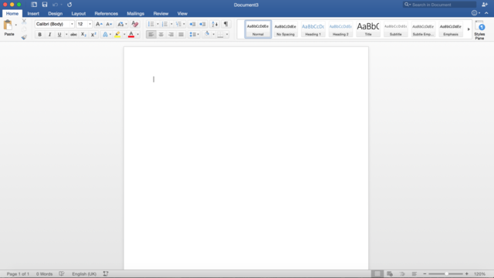This screenshot has height=278, width=494.
Task: Apply the red font color swatch
Action: click(131, 34)
